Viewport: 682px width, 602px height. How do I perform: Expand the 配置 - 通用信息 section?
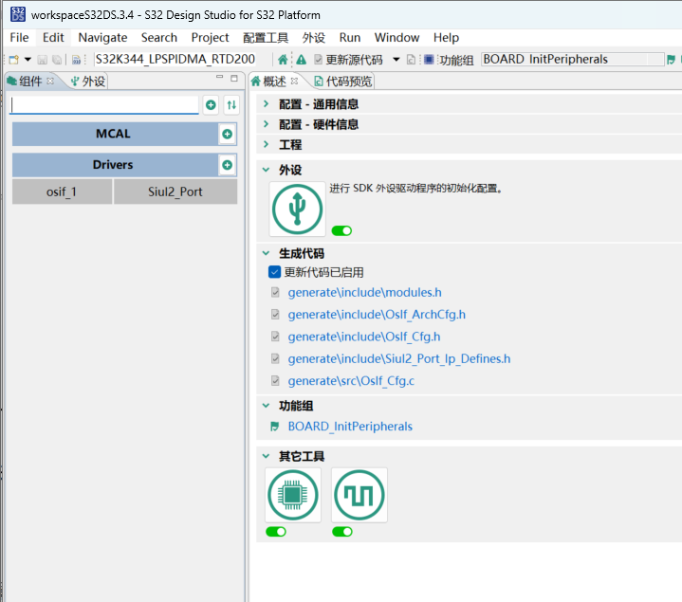267,104
